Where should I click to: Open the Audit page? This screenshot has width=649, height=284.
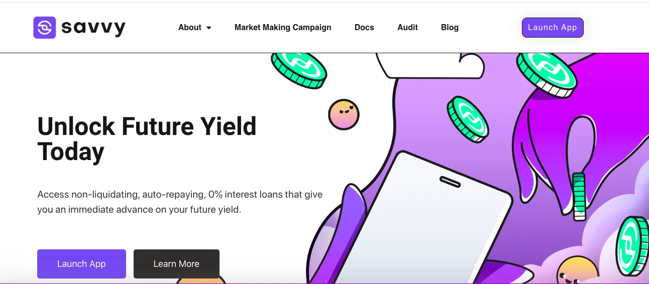pos(407,28)
